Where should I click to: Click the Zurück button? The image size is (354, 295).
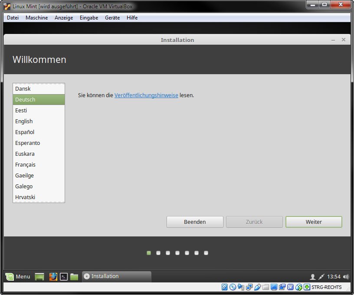(254, 222)
